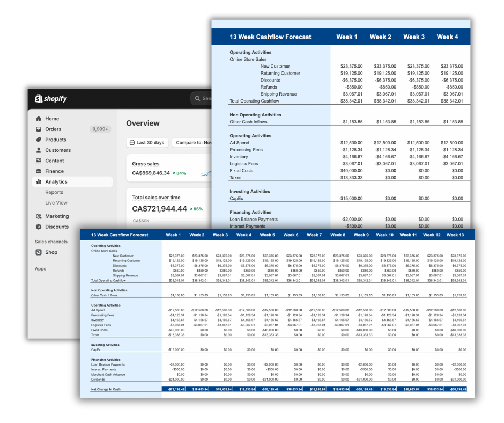The image size is (504, 423).
Task: Switch to Reports under Analytics
Action: pos(54,192)
